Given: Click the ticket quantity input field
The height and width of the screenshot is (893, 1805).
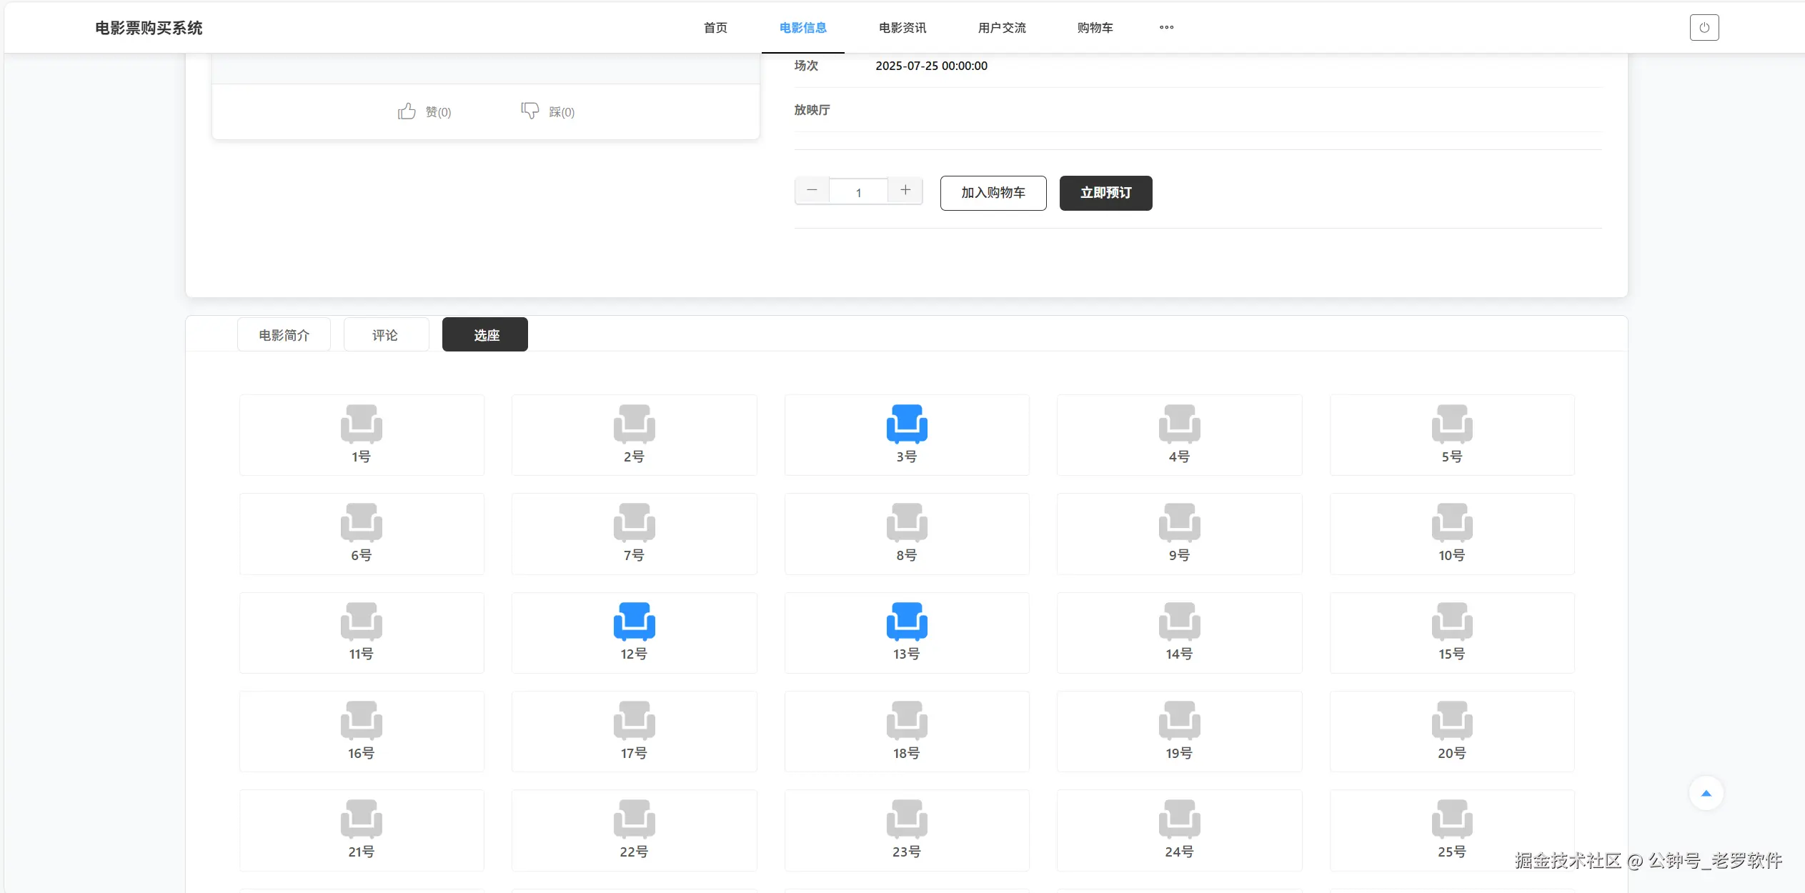Looking at the screenshot, I should click(x=858, y=192).
